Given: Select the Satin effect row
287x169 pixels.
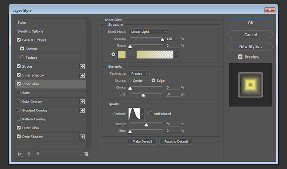Looking at the screenshot, I should (50, 93).
